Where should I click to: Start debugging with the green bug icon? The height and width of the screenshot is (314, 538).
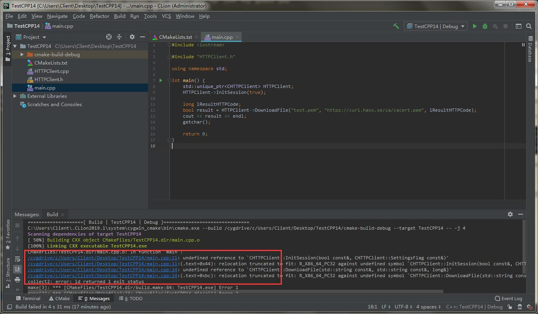click(485, 26)
